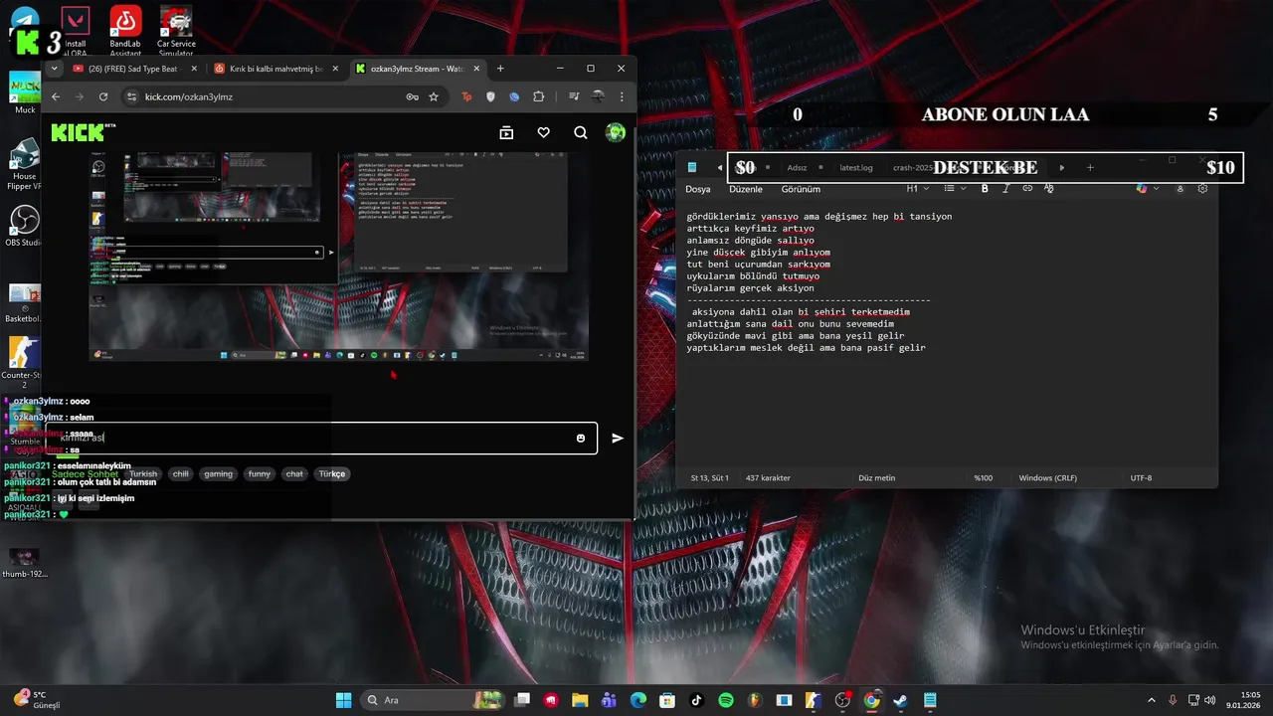The width and height of the screenshot is (1273, 716).
Task: Expand the H1 heading dropdown in Notepad
Action: (918, 188)
